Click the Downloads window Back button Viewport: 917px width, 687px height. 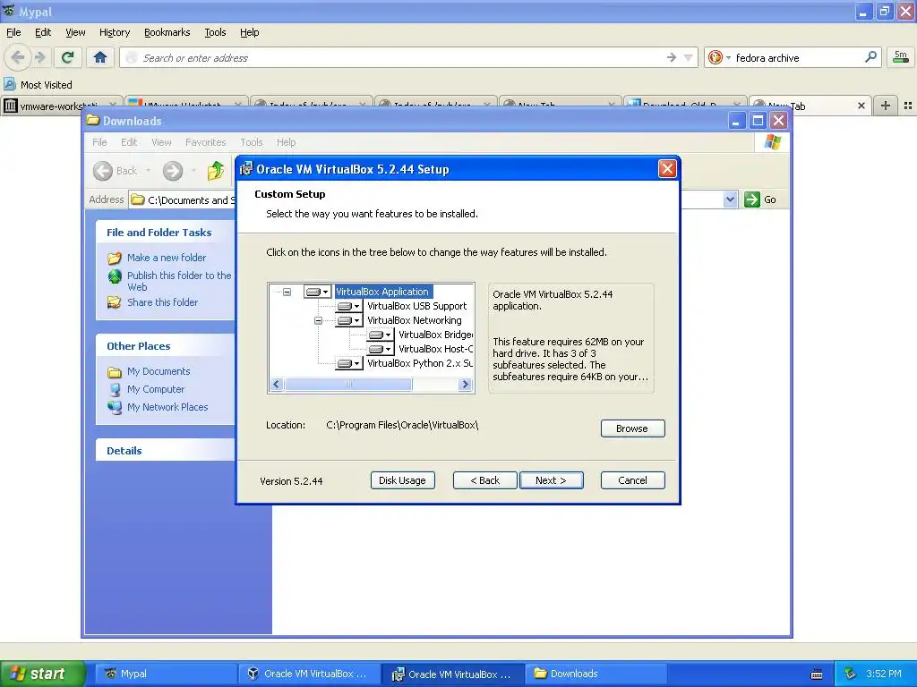pos(116,171)
